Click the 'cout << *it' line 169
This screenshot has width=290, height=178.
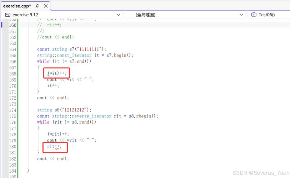point(70,80)
